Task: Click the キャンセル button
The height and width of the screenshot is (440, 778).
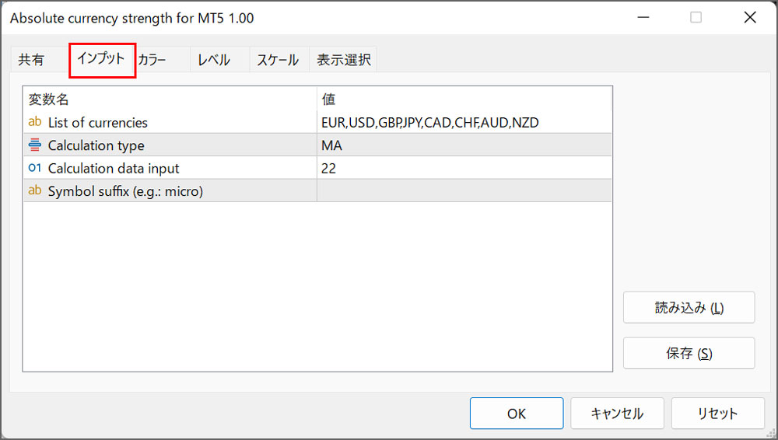Action: [x=617, y=414]
